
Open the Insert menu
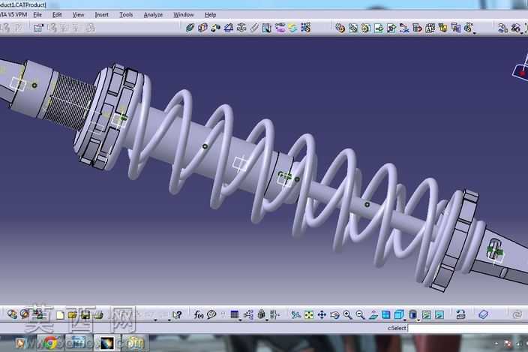tap(102, 15)
